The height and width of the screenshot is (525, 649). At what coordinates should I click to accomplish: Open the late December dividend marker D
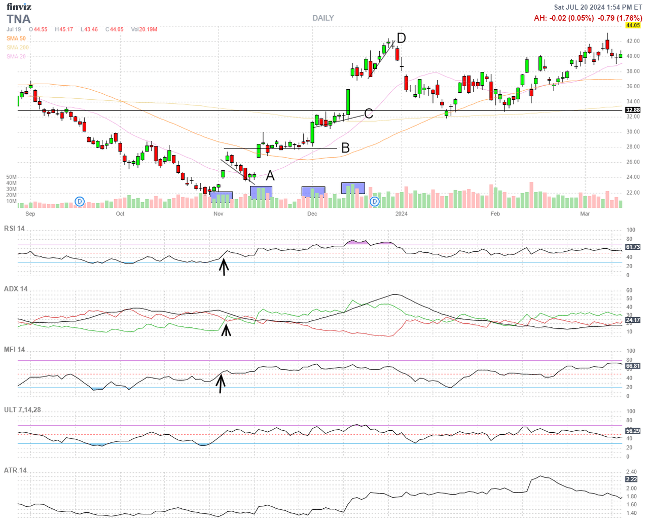pos(375,202)
